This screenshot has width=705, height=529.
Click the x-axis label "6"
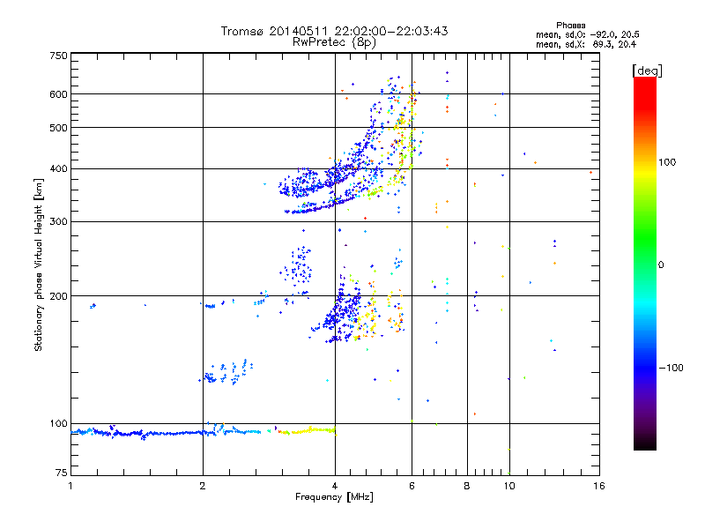coord(412,486)
